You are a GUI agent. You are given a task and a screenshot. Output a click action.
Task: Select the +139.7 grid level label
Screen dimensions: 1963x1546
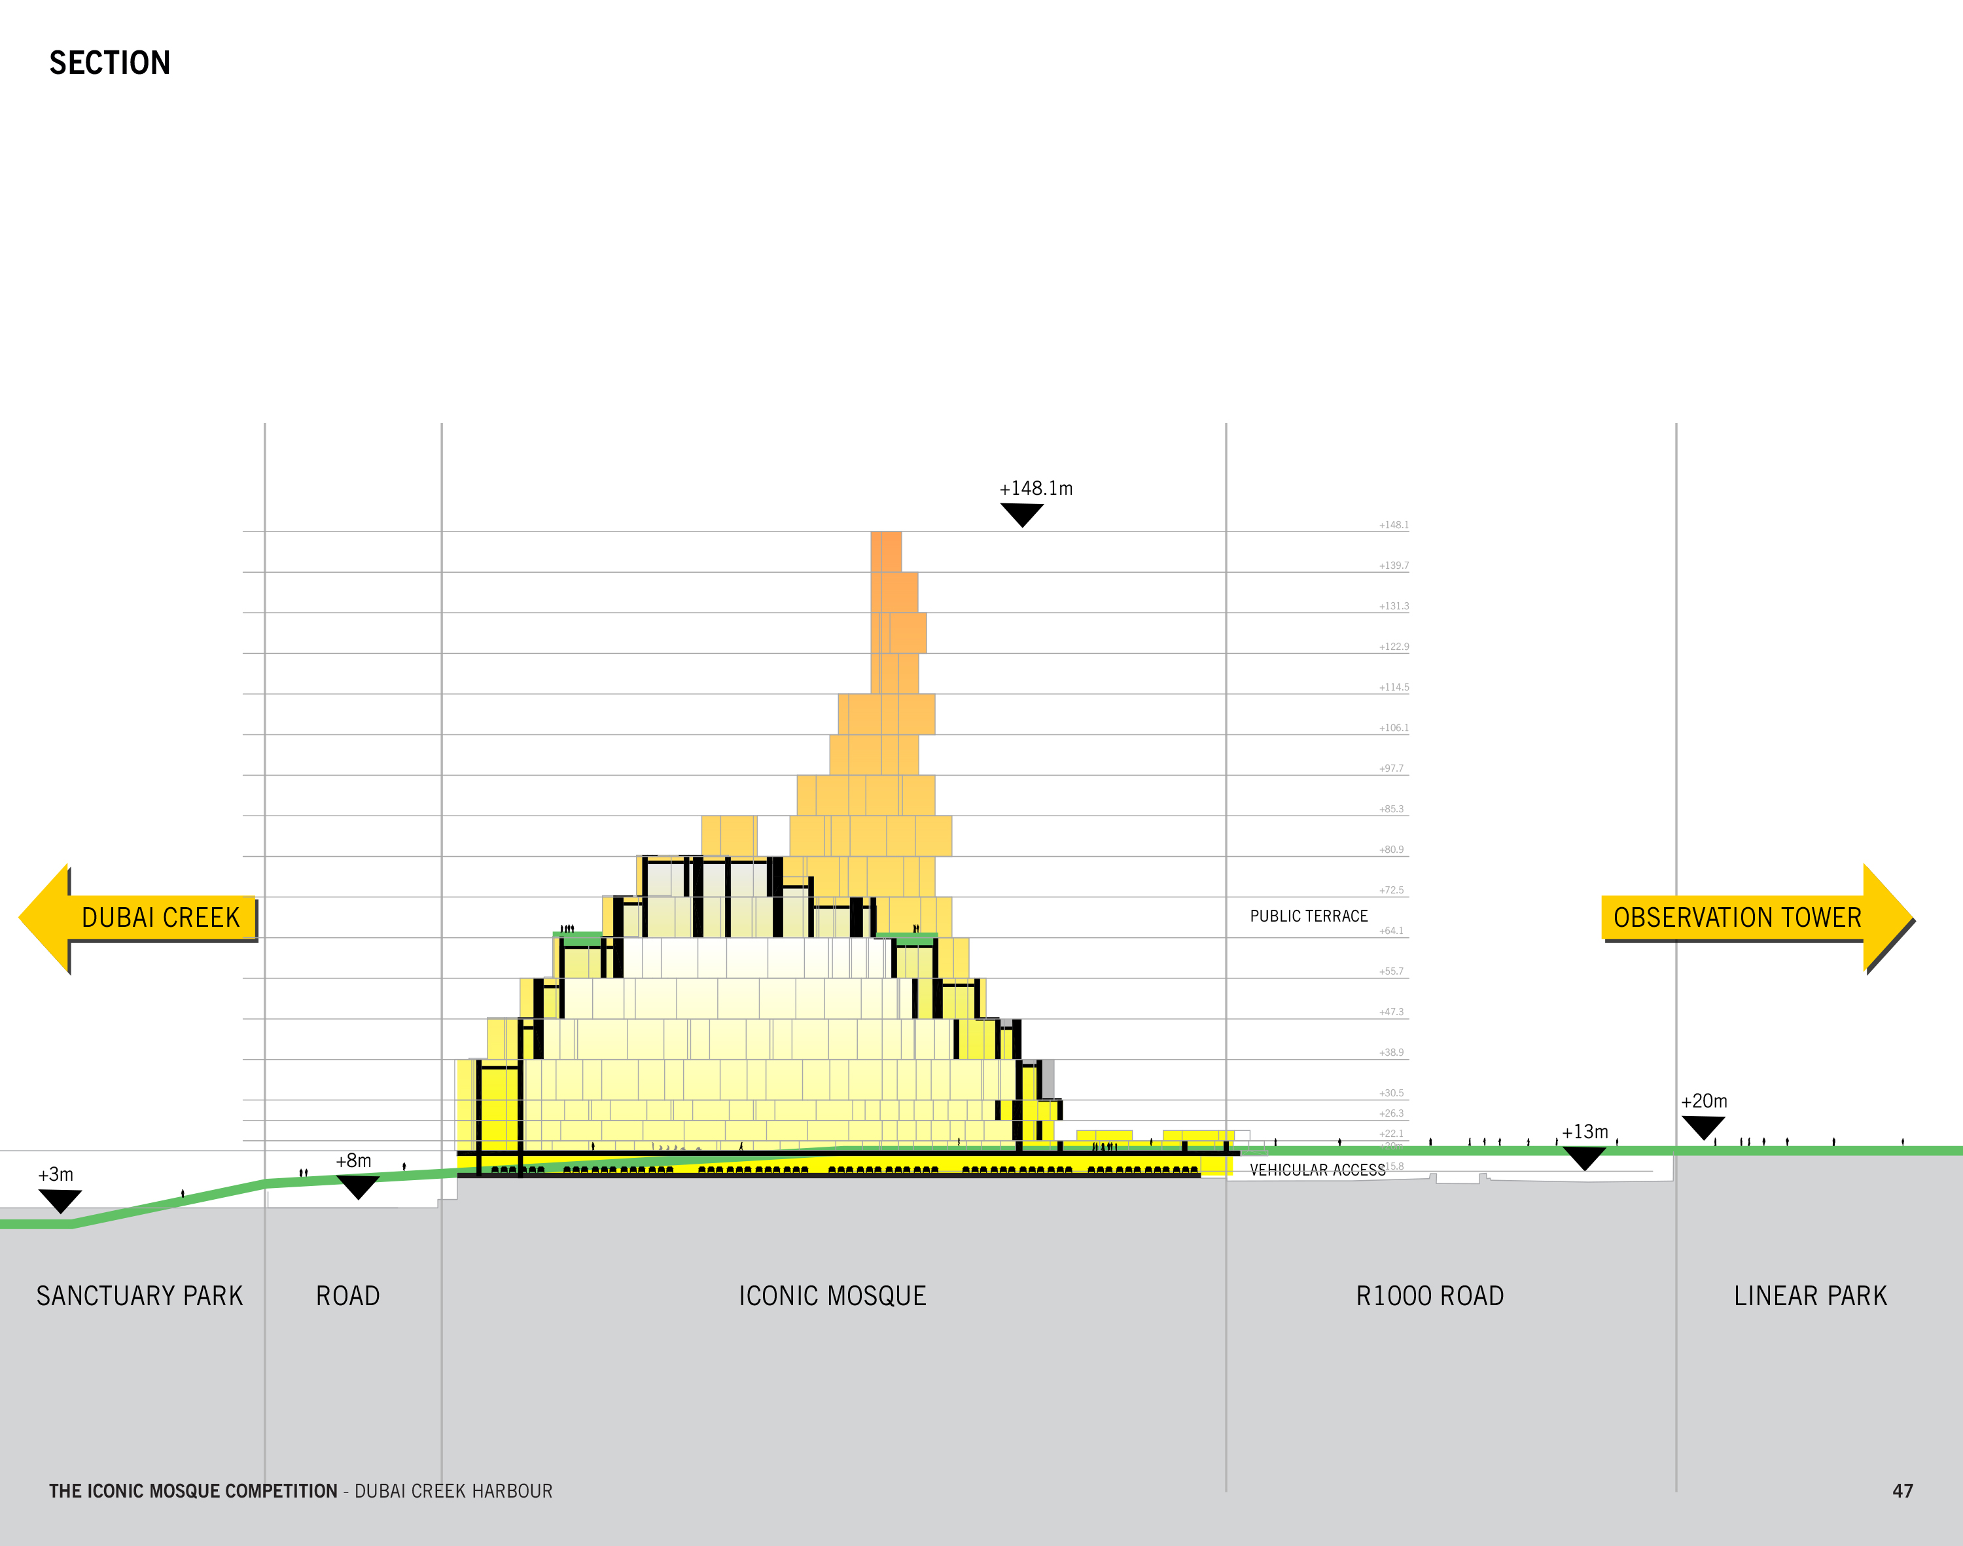(x=1394, y=566)
